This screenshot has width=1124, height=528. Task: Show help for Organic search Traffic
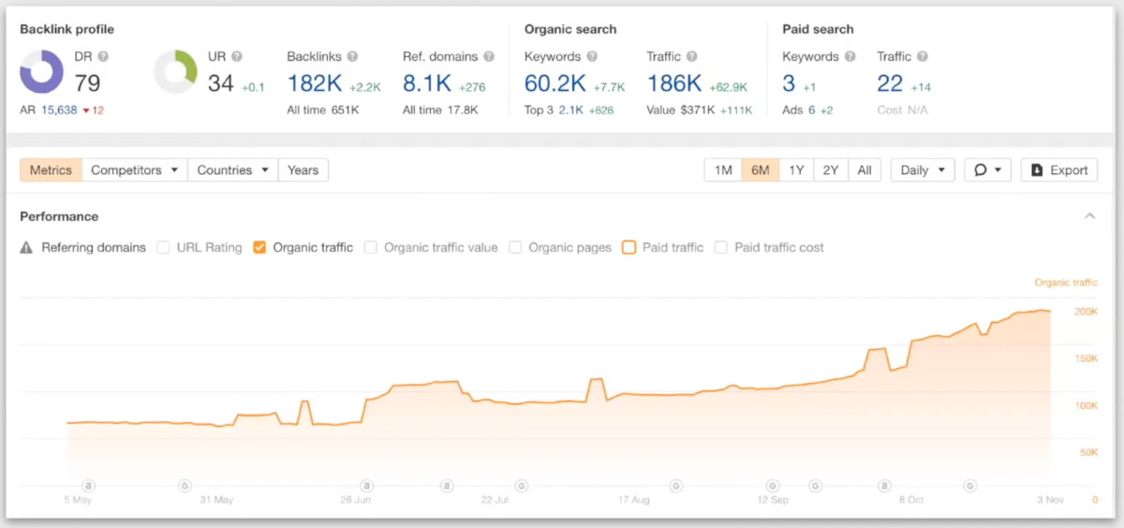pyautogui.click(x=691, y=57)
